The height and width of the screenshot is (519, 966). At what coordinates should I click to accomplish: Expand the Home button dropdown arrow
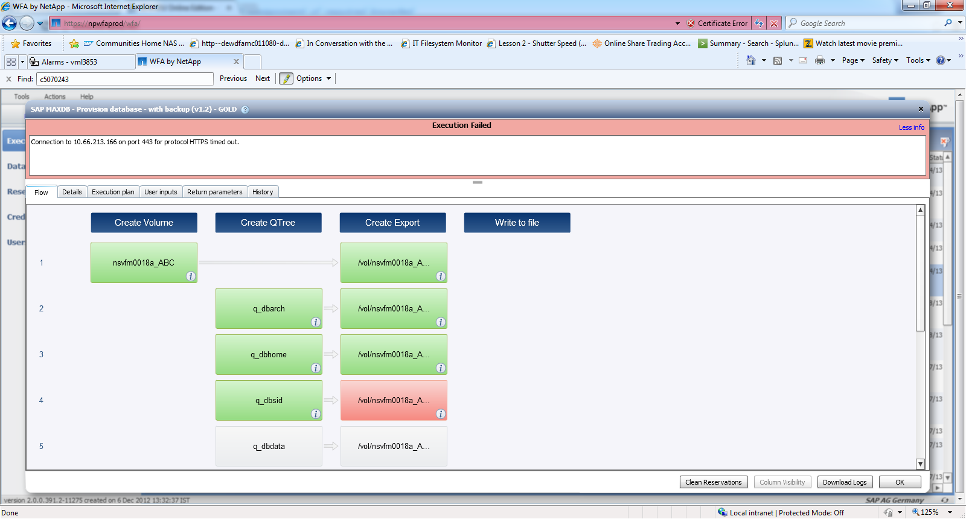[764, 60]
